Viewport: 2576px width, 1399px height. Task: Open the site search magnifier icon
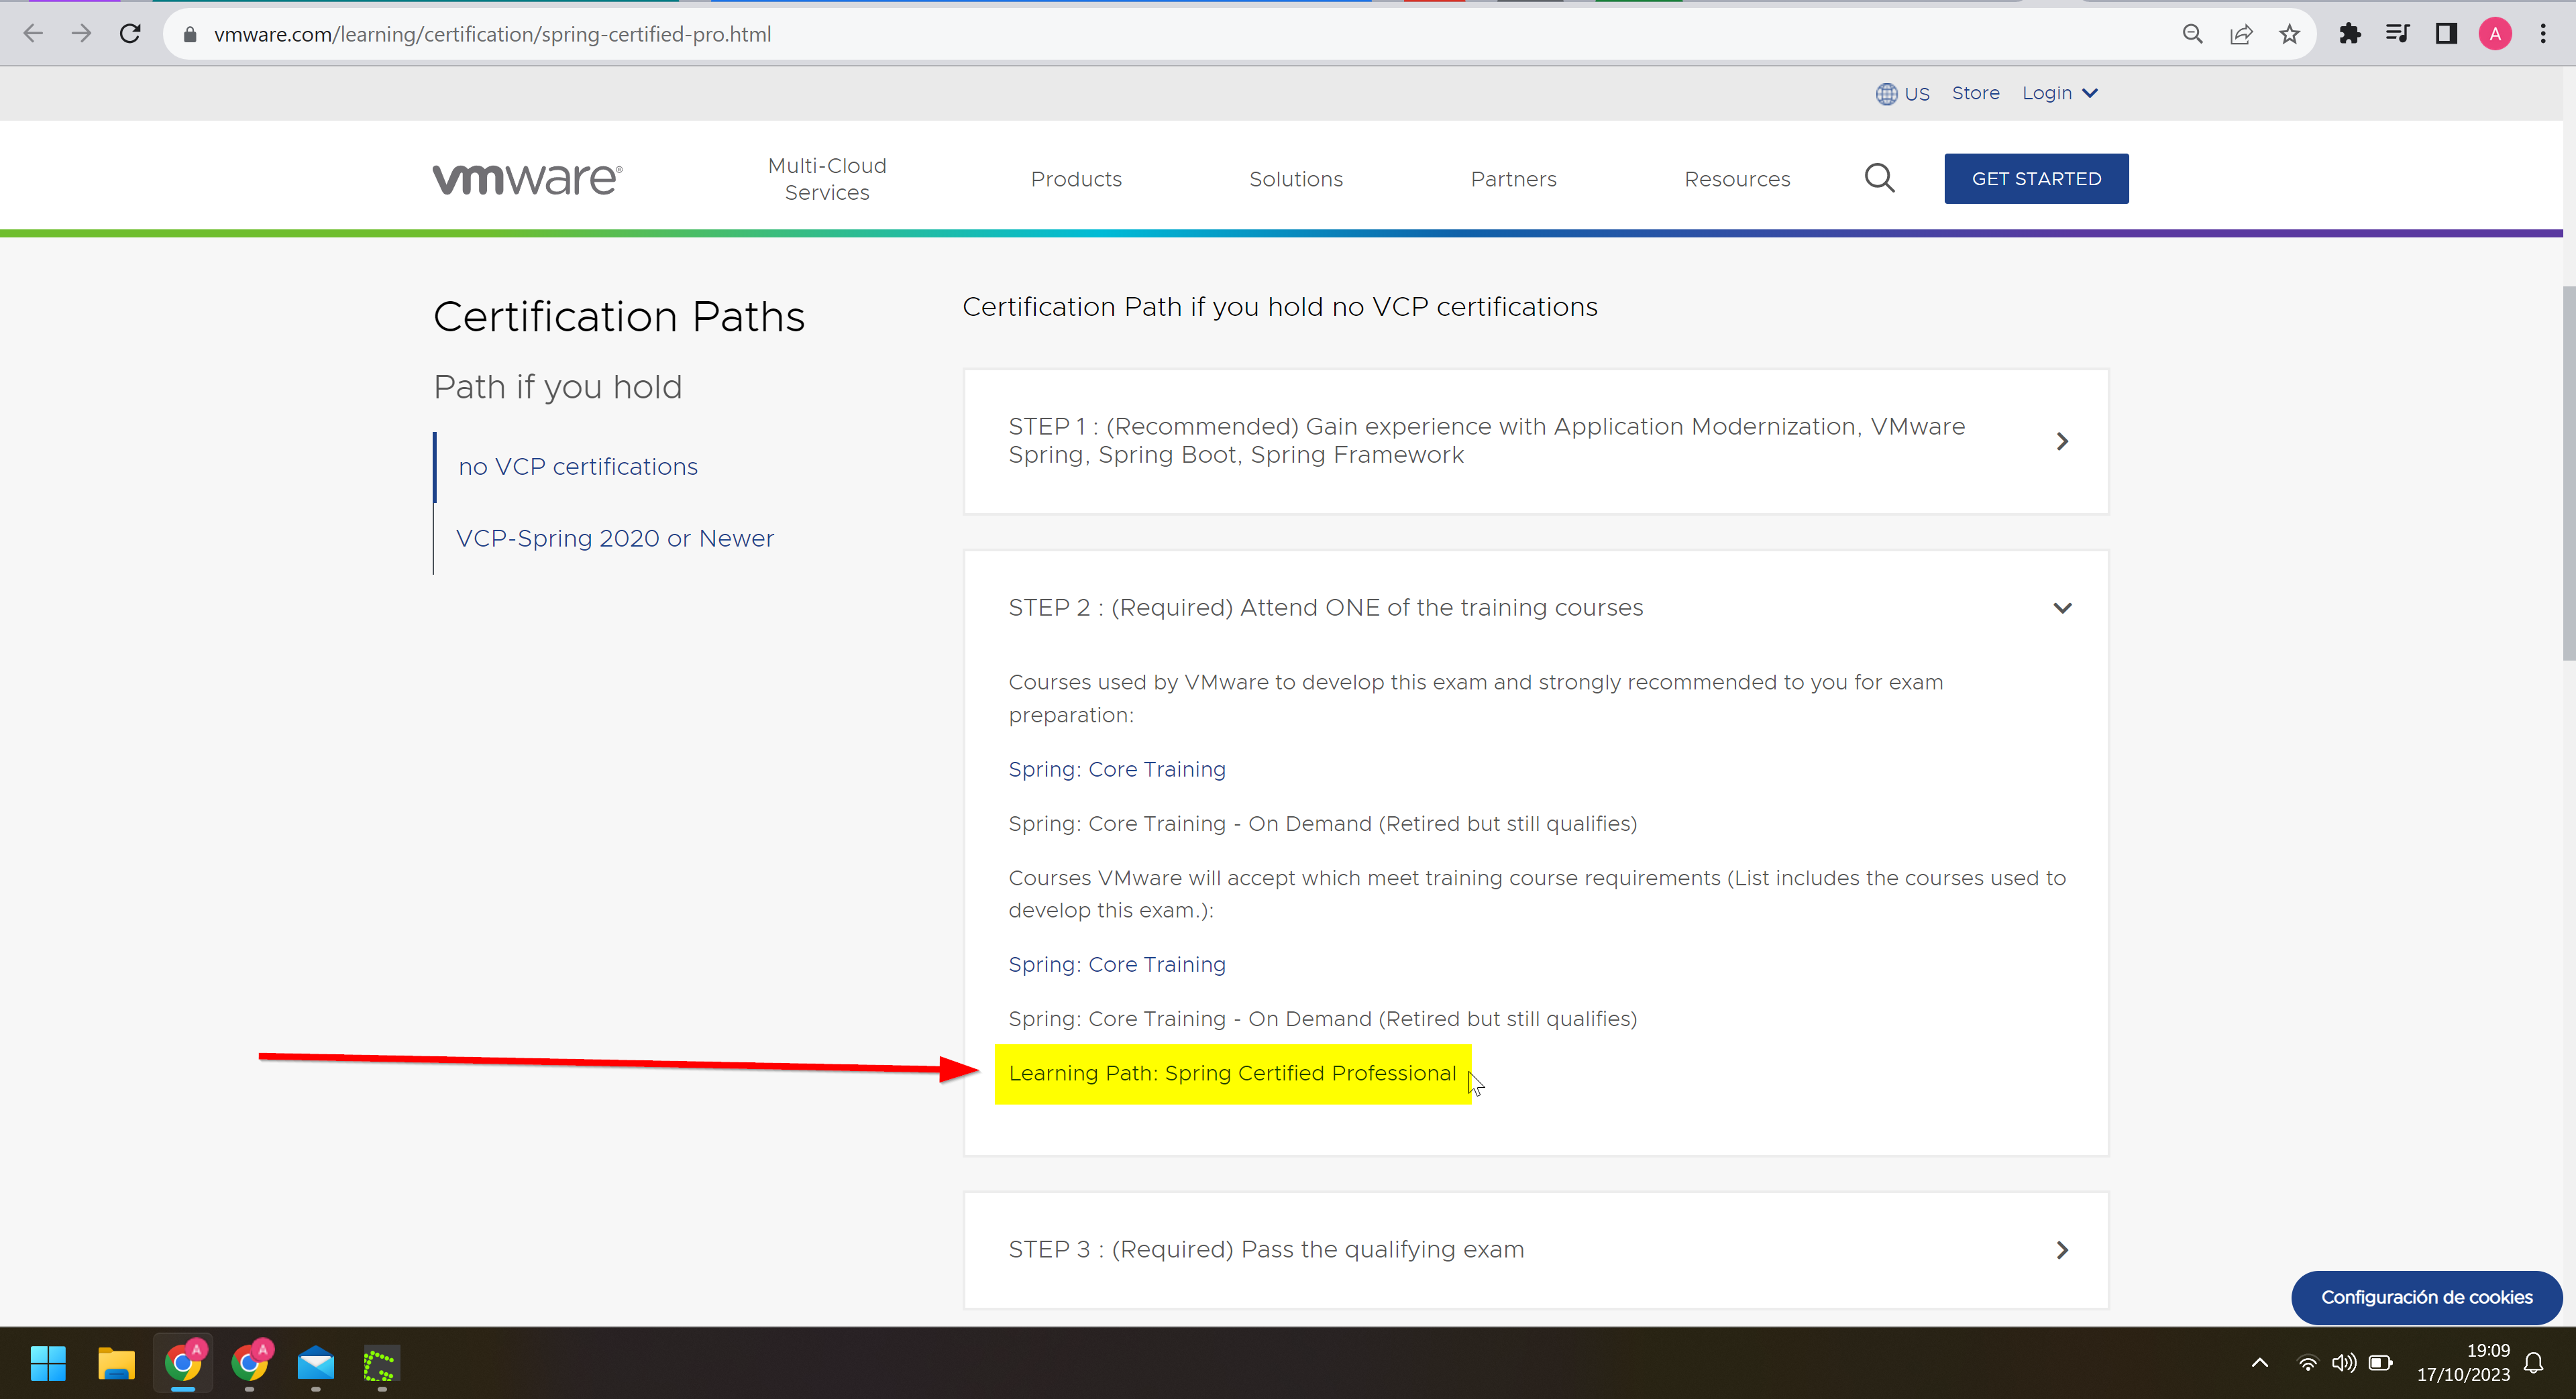(1880, 178)
